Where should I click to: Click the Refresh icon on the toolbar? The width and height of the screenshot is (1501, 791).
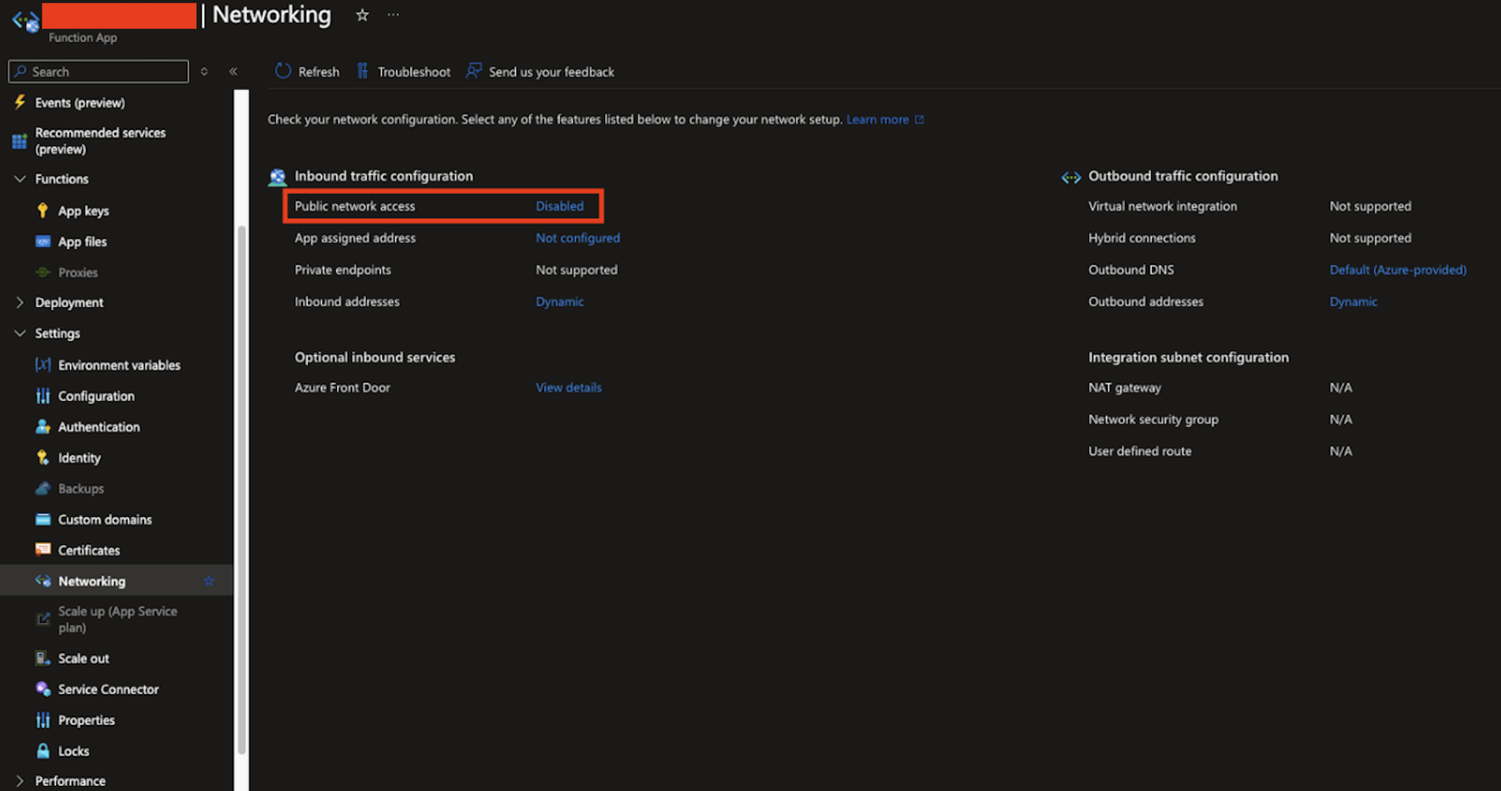coord(283,71)
